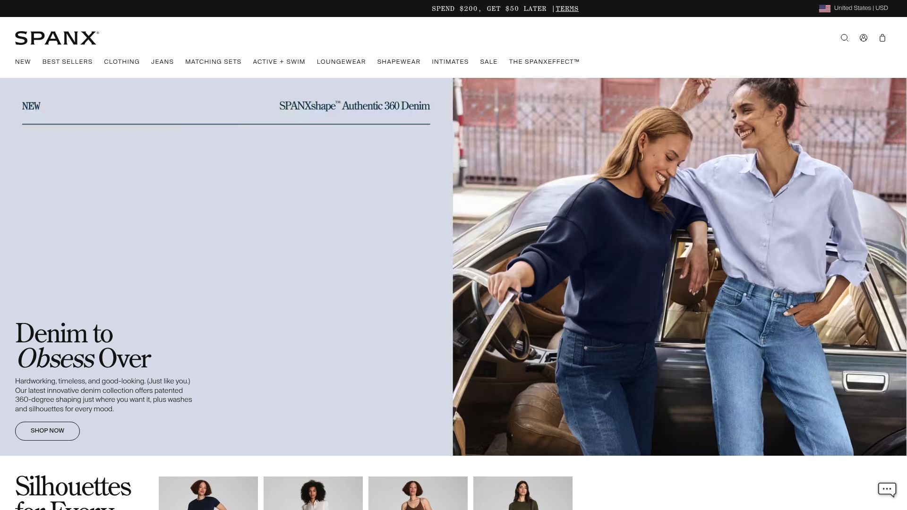The height and width of the screenshot is (510, 907).
Task: Click the SHOP NOW button
Action: click(47, 431)
